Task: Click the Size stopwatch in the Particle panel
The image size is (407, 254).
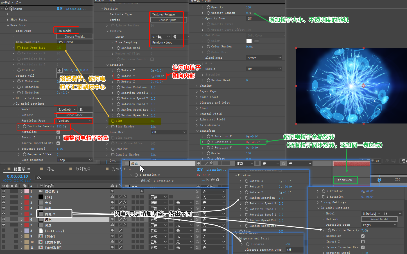Action: pos(113,121)
